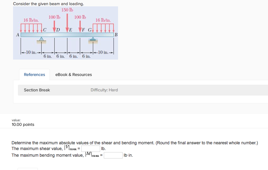The width and height of the screenshot is (268, 170).
Task: Click the 150 lb load arrow
Action: click(x=67, y=22)
